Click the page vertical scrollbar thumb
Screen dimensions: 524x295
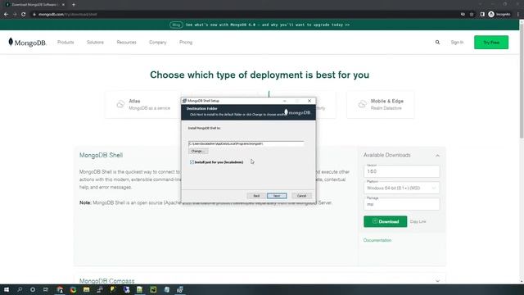click(x=522, y=80)
